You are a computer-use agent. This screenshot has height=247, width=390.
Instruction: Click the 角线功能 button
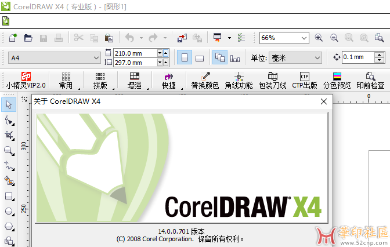click(239, 81)
